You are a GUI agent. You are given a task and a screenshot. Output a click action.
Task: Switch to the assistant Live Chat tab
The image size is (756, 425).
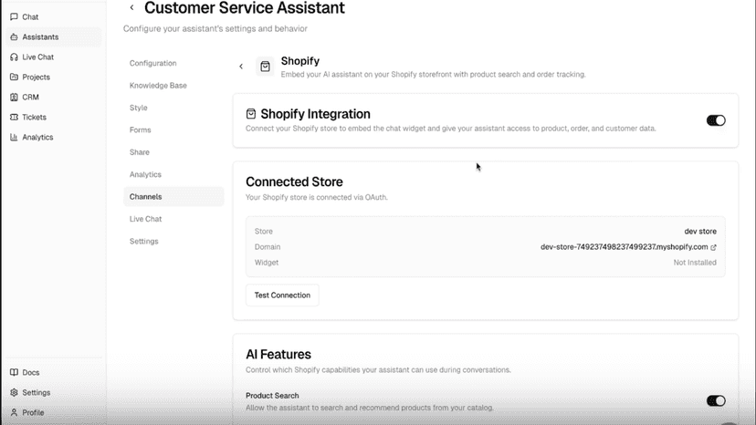tap(173, 219)
